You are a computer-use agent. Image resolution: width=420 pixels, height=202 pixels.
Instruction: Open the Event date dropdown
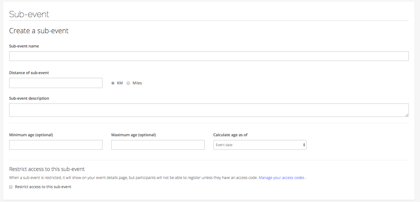[260, 145]
